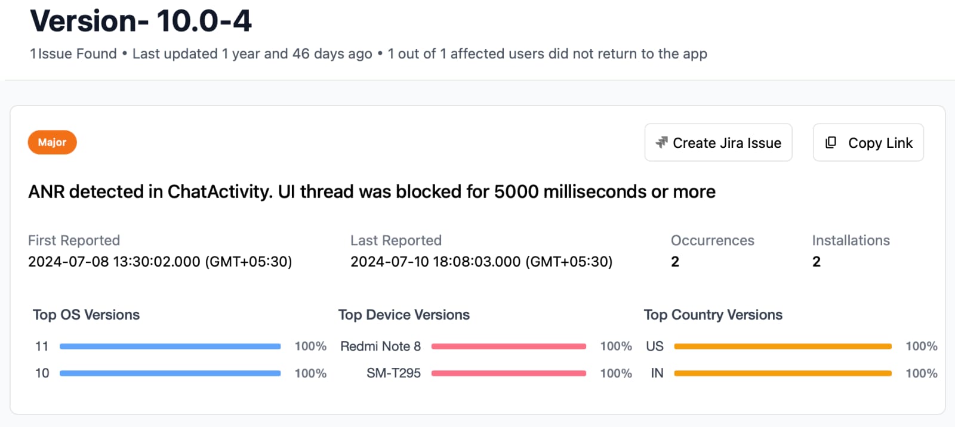This screenshot has width=955, height=427.
Task: Click the Top Country Versions section header
Action: (713, 314)
